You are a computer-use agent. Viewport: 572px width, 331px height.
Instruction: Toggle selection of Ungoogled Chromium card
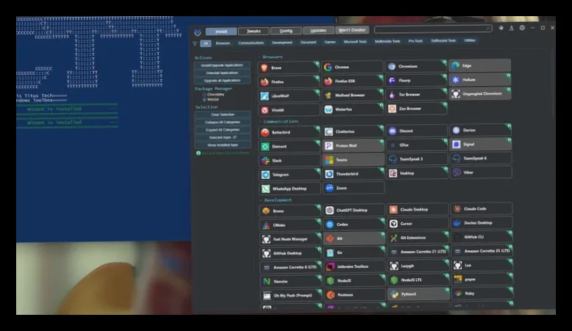479,94
